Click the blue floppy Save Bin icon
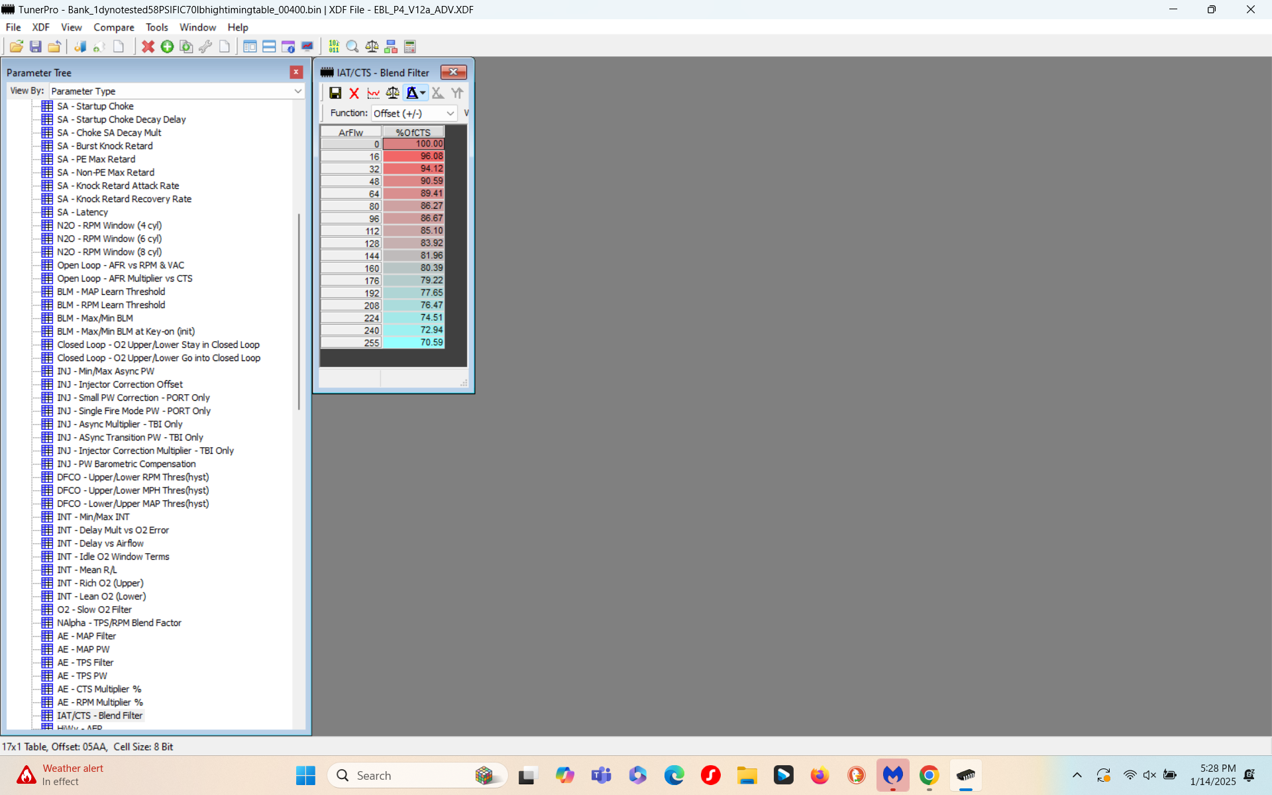This screenshot has width=1272, height=795. click(36, 46)
